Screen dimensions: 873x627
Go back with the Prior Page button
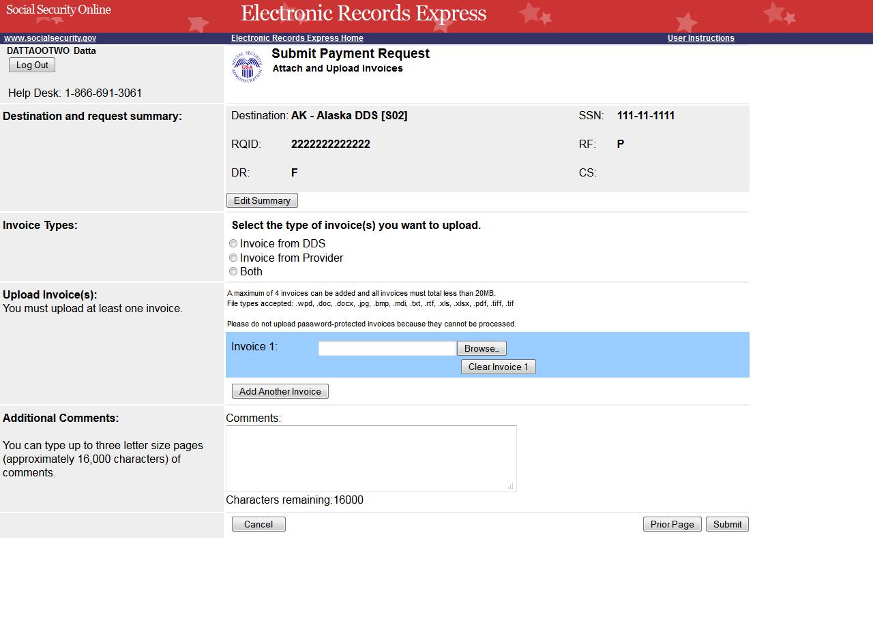point(672,525)
